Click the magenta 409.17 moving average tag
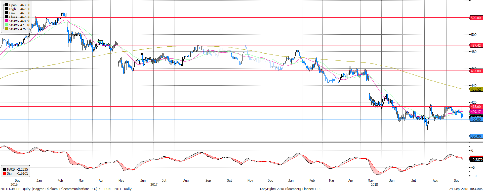This screenshot has width=483, height=191. (476, 112)
